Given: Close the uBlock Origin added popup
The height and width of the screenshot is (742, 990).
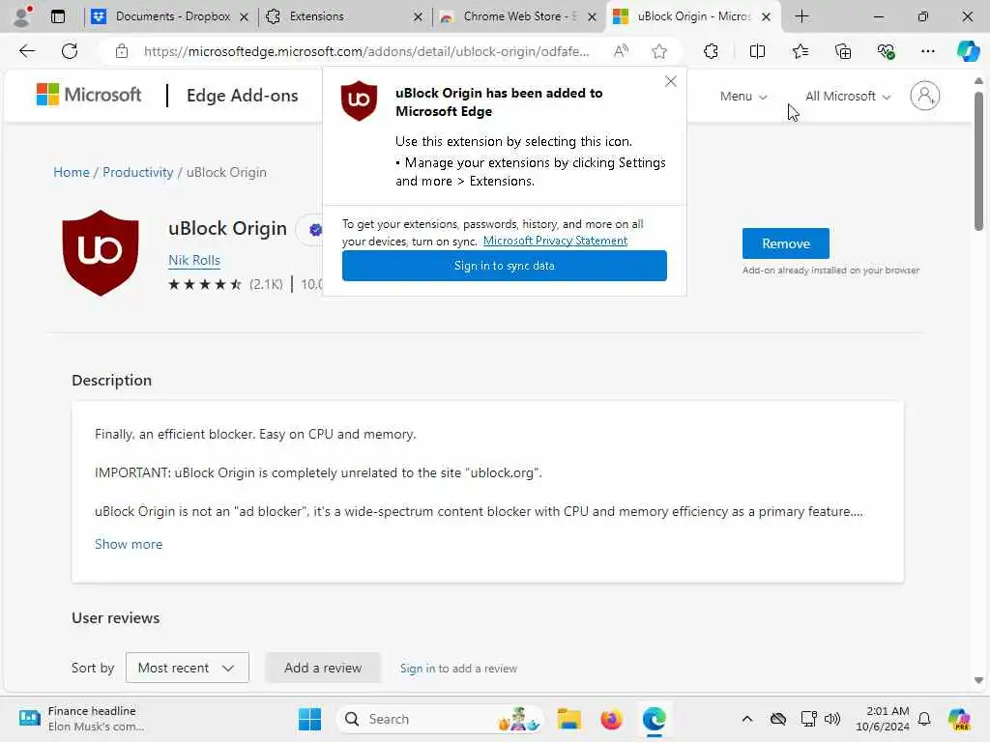Looking at the screenshot, I should pos(671,81).
